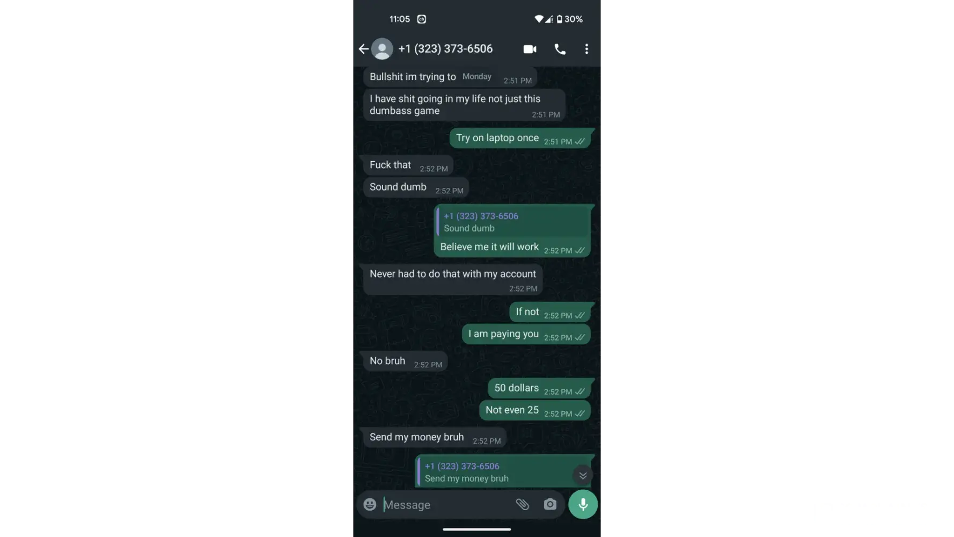The width and height of the screenshot is (954, 537).
Task: Select the "50 dollars" sent message
Action: [x=539, y=388]
